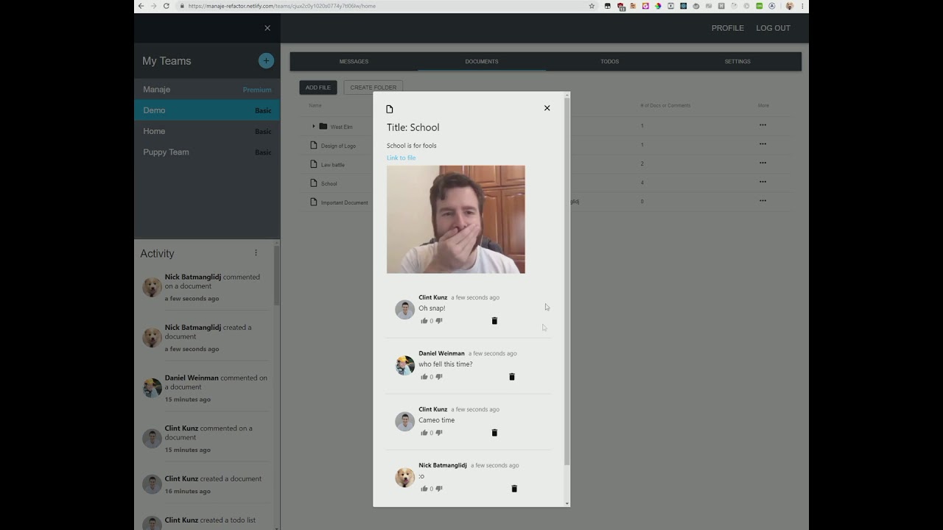943x530 pixels.
Task: Open the Law battle document
Action: (332, 165)
